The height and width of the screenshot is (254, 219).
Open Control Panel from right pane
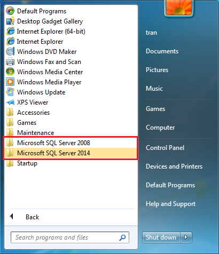[165, 148]
